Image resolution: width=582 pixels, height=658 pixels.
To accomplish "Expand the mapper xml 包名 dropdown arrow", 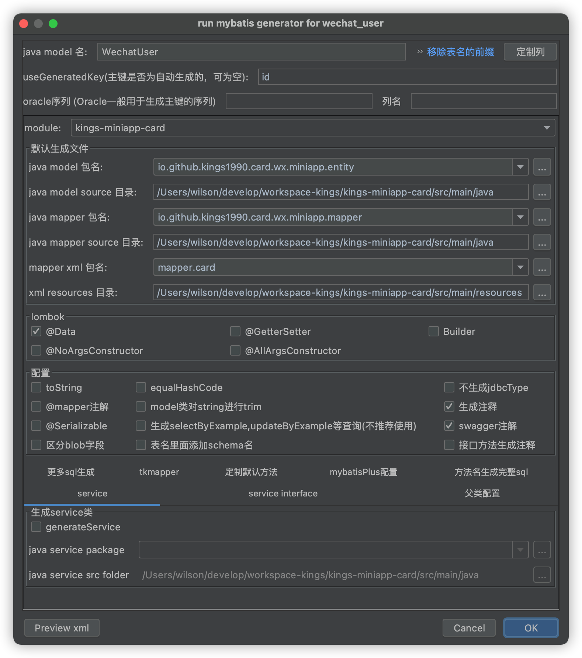I will pyautogui.click(x=520, y=267).
